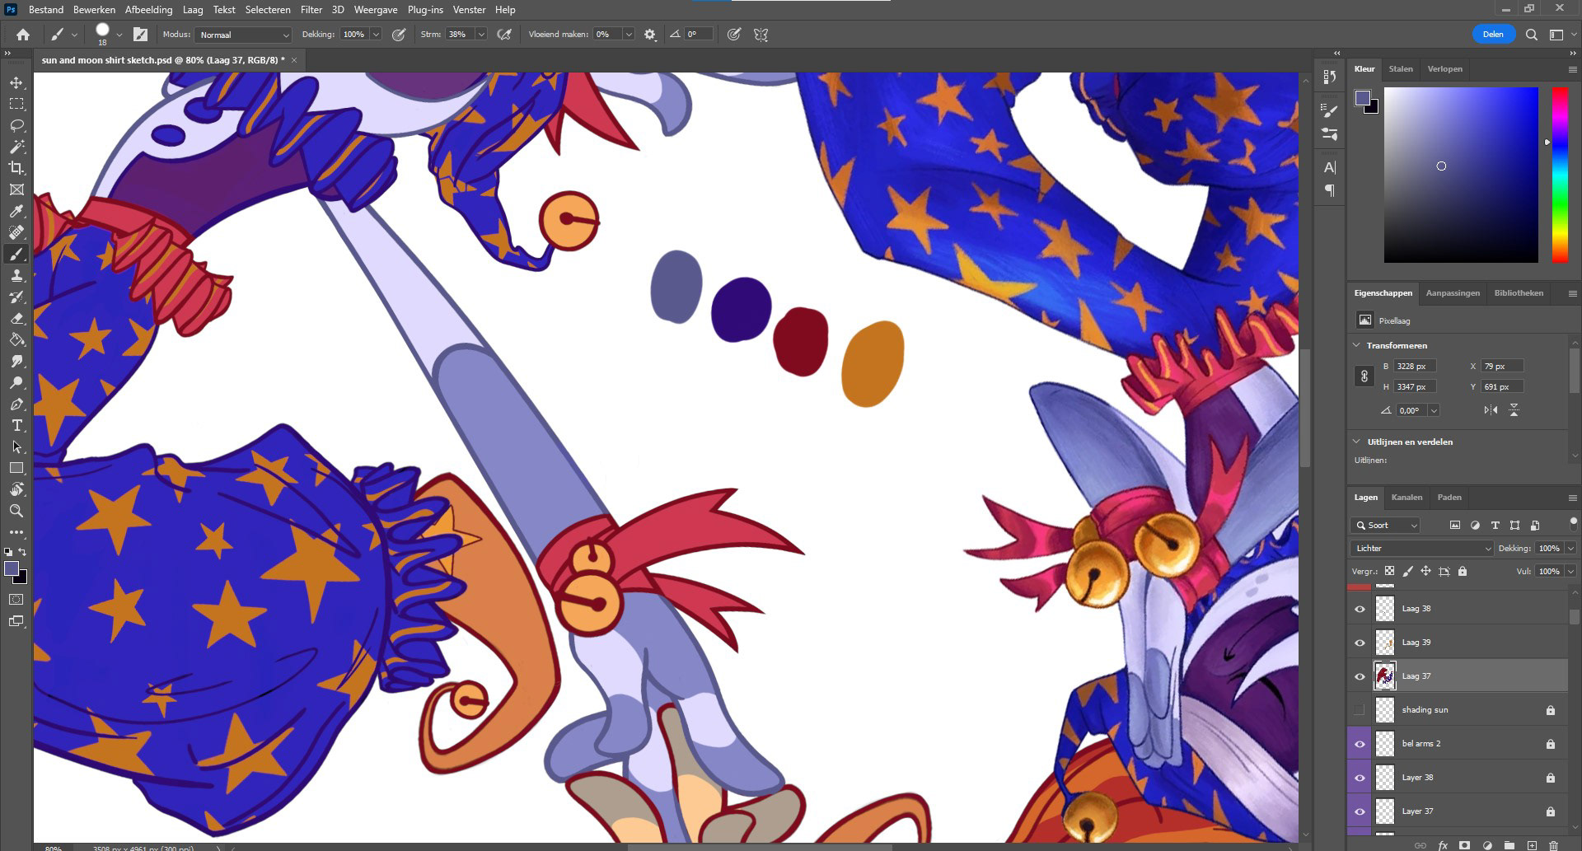The image size is (1582, 851).
Task: Open the Afbeelding menu
Action: (148, 10)
